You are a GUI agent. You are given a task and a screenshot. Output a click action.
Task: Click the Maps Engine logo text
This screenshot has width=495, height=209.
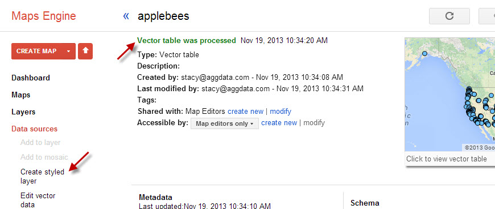(x=44, y=16)
